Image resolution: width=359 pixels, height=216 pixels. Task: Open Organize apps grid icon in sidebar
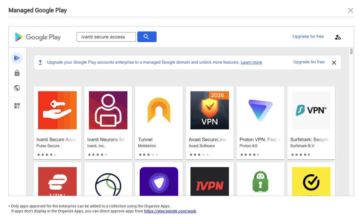(17, 106)
